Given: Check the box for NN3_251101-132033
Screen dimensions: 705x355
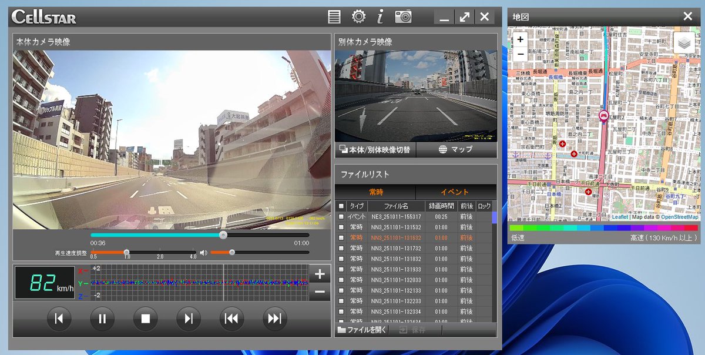Looking at the screenshot, I should coord(341,280).
